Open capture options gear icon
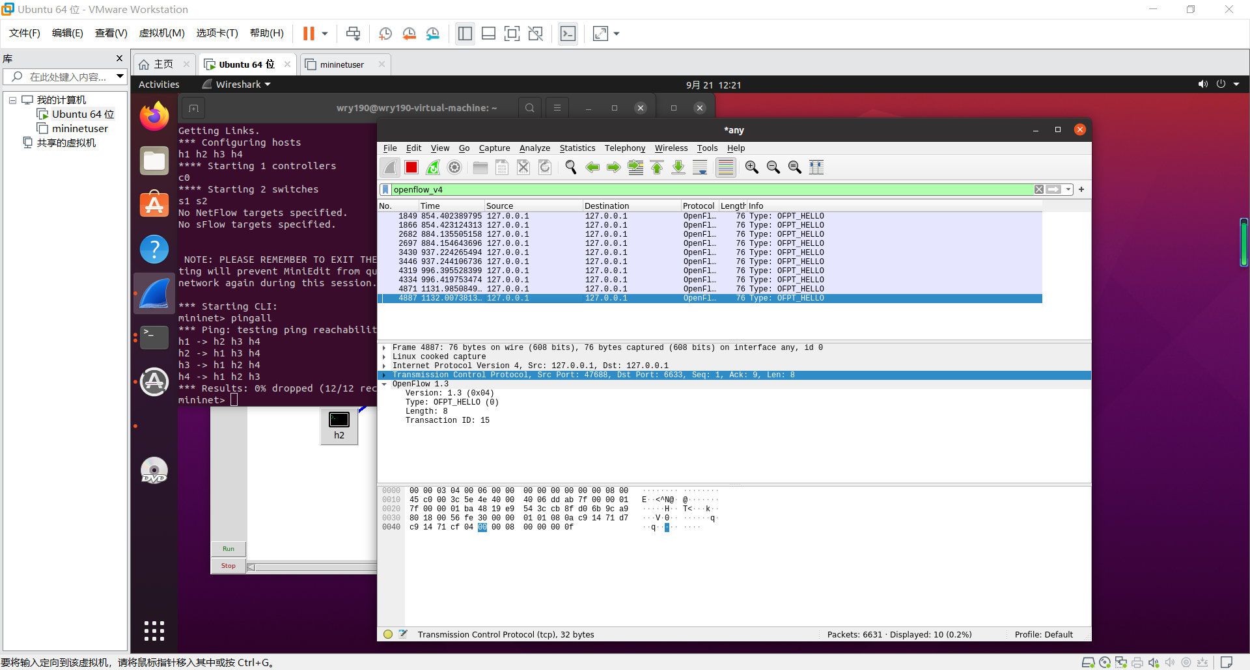 tap(454, 168)
